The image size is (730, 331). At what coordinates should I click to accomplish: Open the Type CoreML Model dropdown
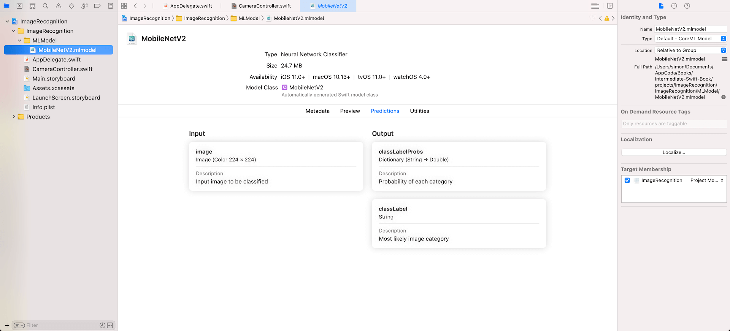point(690,39)
